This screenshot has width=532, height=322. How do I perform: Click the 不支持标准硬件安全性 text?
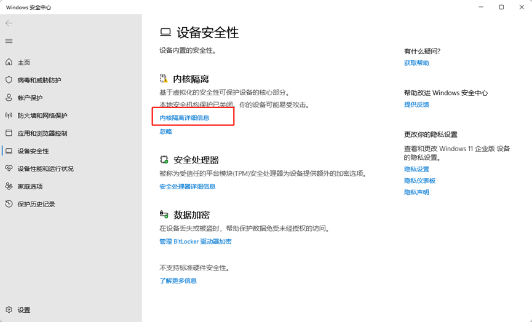click(195, 268)
